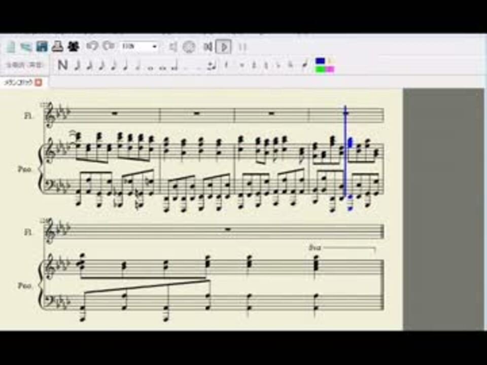Apply a double flat accidental
Screen dimensions: 487x365
pos(290,65)
